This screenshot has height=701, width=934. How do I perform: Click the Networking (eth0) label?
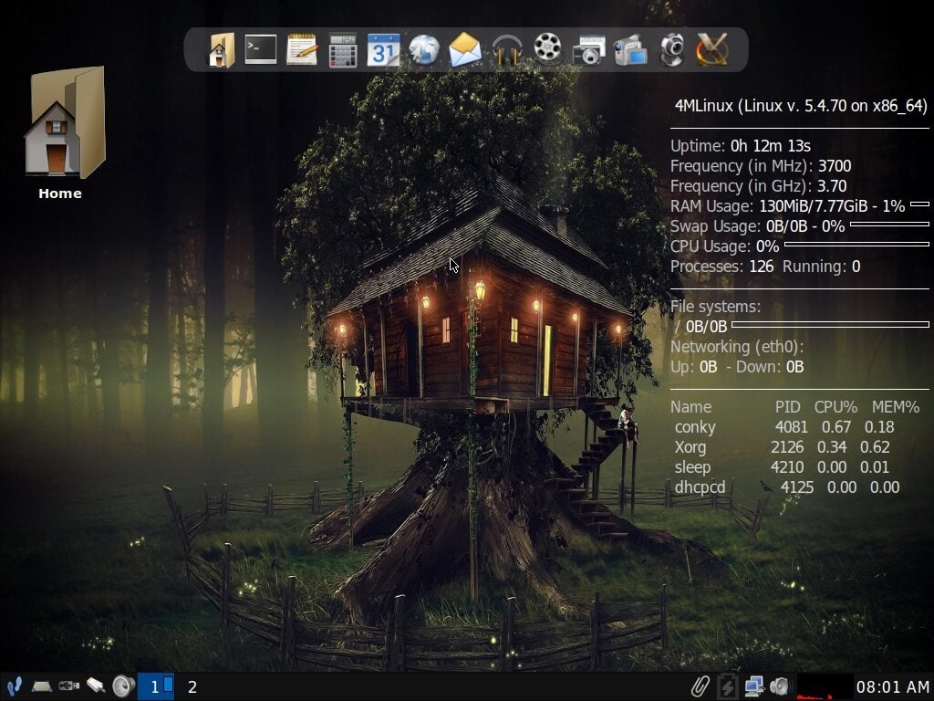[737, 347]
